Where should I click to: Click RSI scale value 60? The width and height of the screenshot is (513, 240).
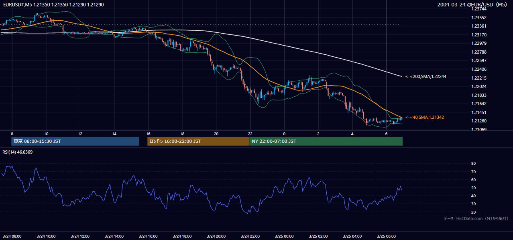[473, 180]
